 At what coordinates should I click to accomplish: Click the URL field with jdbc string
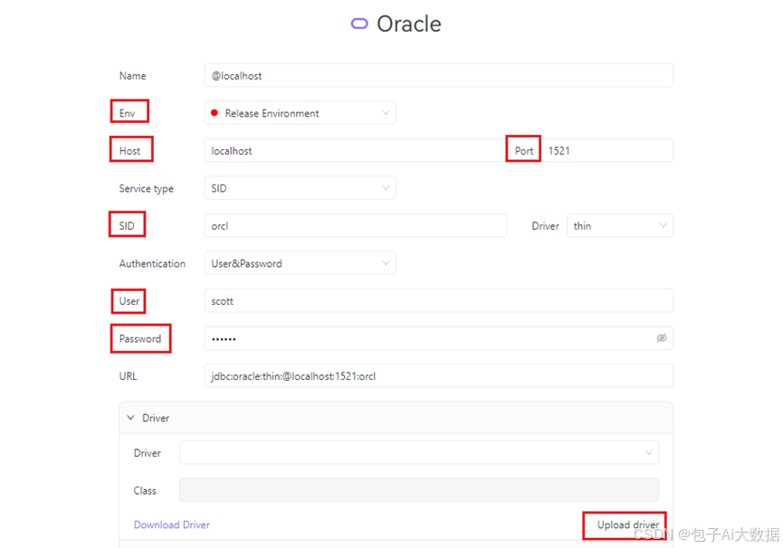[x=438, y=376]
